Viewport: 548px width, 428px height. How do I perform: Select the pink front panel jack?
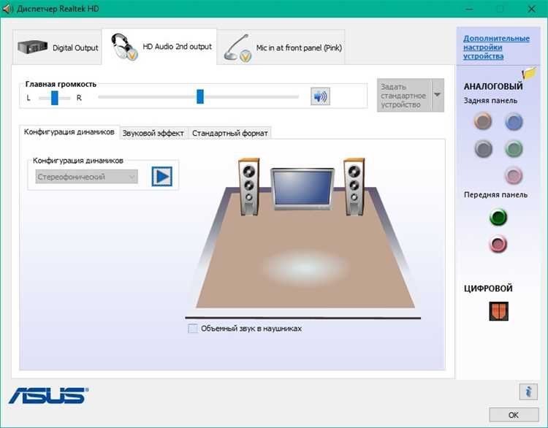pyautogui.click(x=498, y=245)
